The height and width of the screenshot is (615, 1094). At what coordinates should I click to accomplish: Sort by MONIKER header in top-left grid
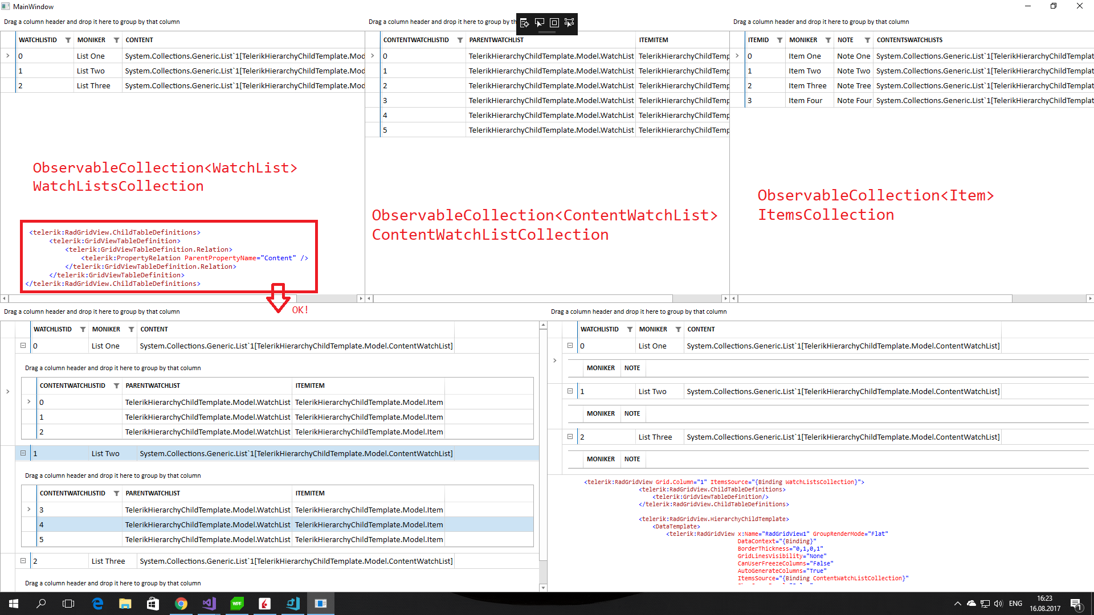coord(91,40)
